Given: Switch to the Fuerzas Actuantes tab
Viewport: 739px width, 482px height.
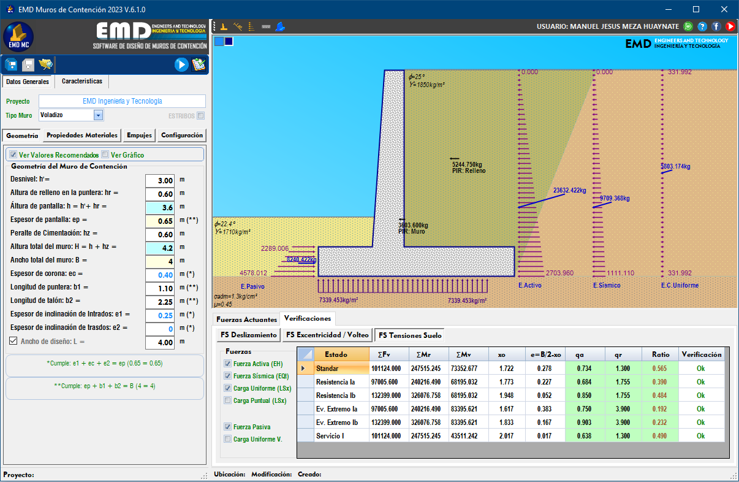Looking at the screenshot, I should tap(245, 319).
